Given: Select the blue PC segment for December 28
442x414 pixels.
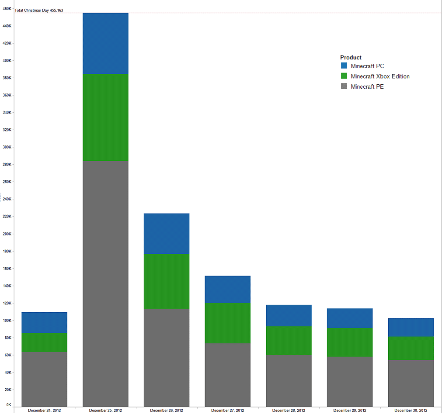Looking at the screenshot, I should click(x=289, y=316).
